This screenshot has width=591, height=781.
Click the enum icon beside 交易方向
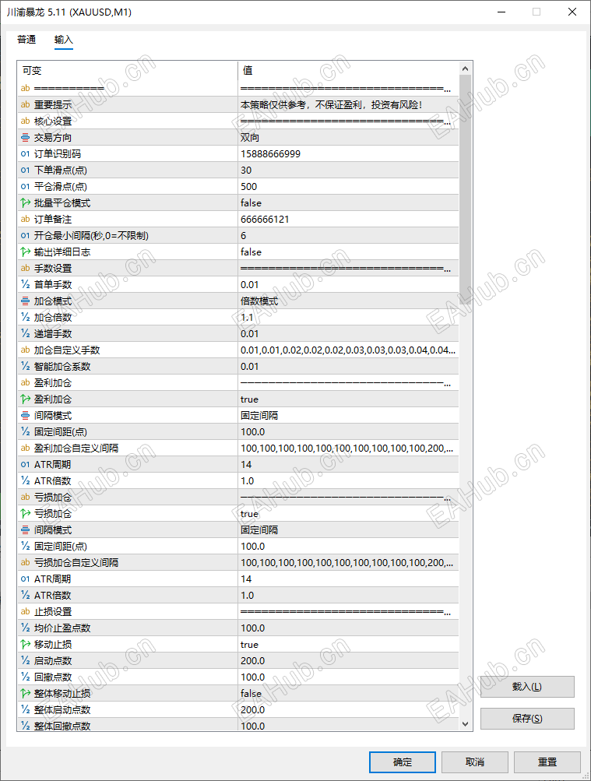click(26, 138)
